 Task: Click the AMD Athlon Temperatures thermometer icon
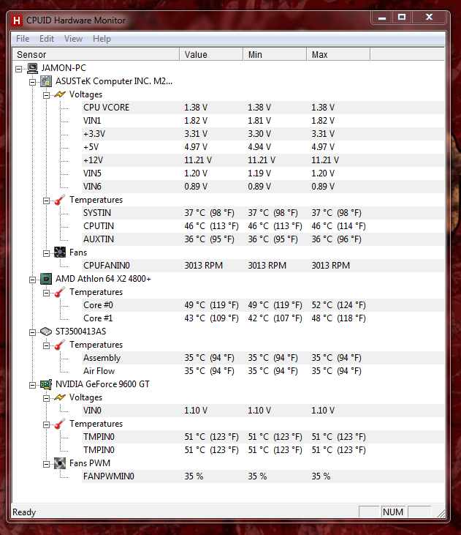60,292
